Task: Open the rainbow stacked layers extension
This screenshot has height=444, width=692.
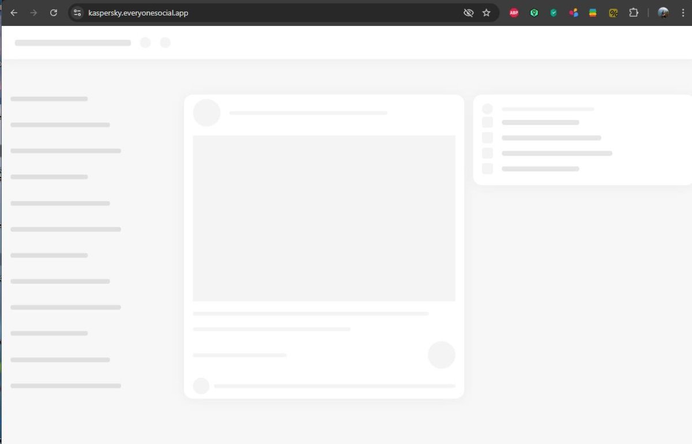Action: point(593,13)
